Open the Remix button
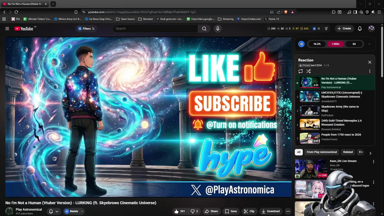Image resolution: width=384 pixels, height=216 pixels. (72, 211)
